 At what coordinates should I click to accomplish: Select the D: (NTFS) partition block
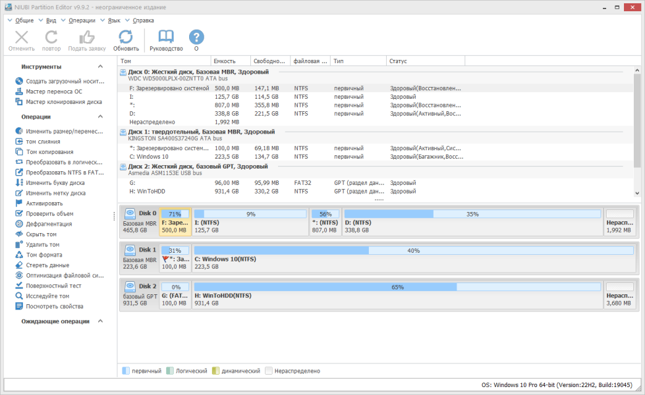click(472, 222)
